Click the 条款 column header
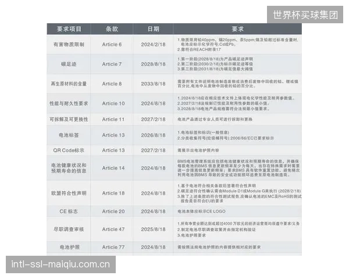Viewport: 349px width, 279px height. click(112, 29)
